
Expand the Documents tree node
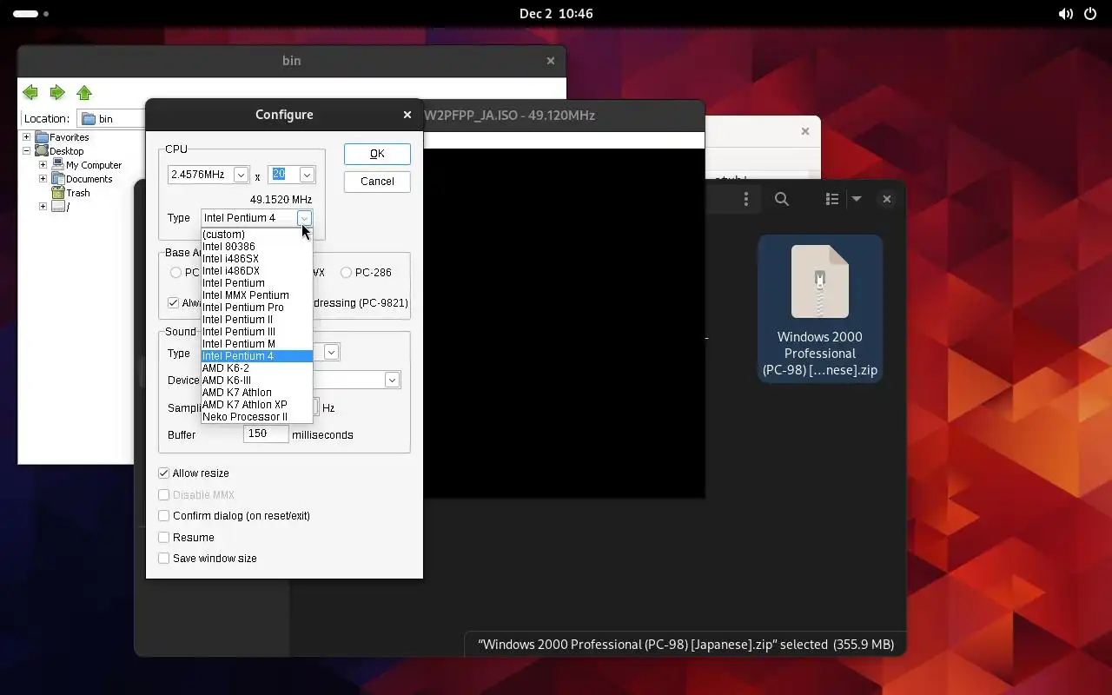click(x=43, y=179)
